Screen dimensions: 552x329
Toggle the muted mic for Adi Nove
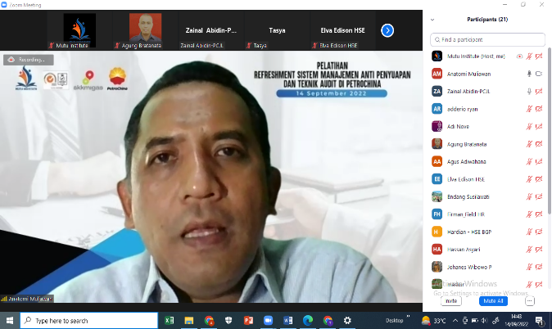(529, 126)
